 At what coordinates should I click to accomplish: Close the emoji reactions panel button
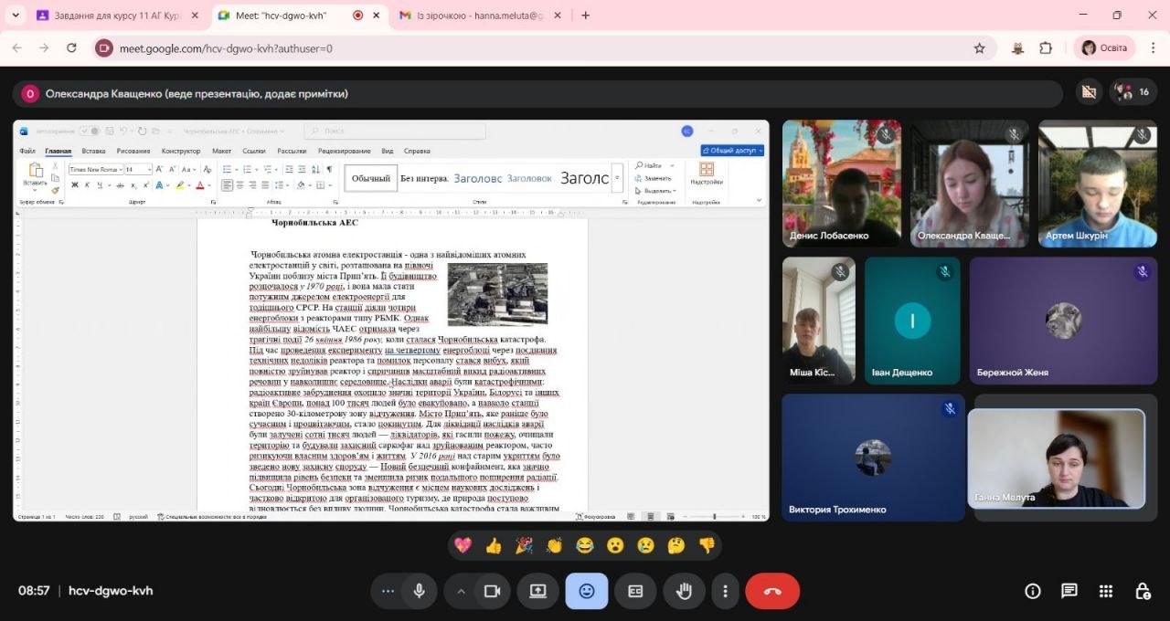pyautogui.click(x=587, y=591)
